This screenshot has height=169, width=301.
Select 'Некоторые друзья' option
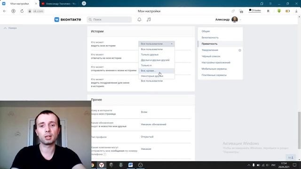(x=157, y=76)
